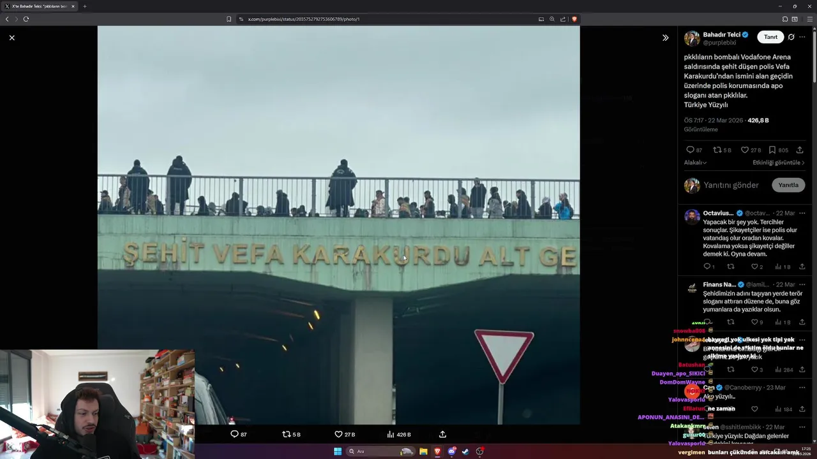Screen dimensions: 817x459
Task: Click heart icon below the photo 27 B
Action: (x=339, y=434)
